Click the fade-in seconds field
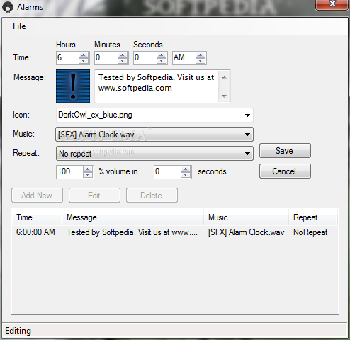350x340 pixels. point(167,171)
